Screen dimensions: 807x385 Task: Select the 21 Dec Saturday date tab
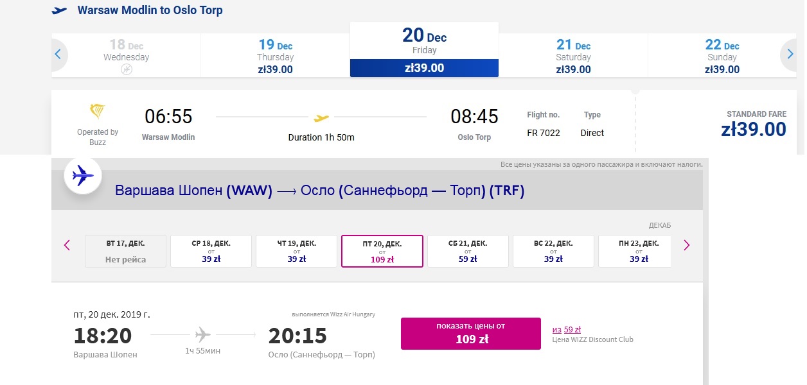click(573, 56)
